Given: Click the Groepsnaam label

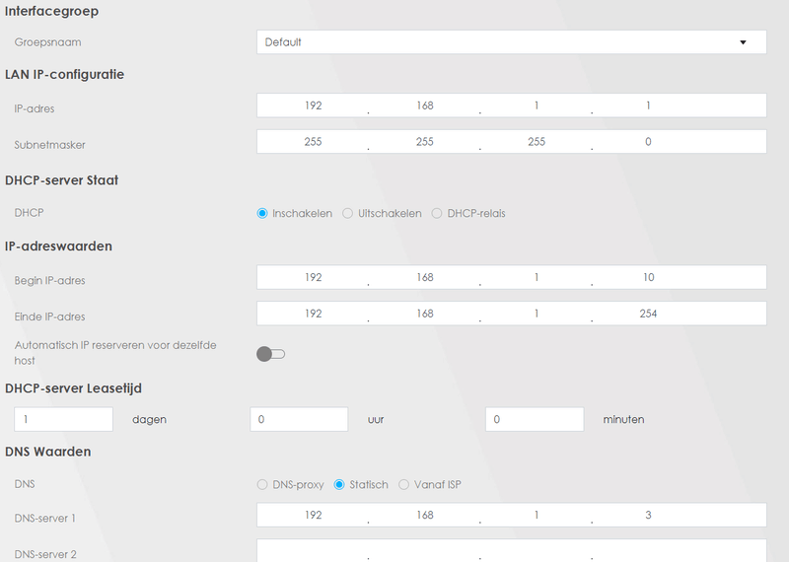Looking at the screenshot, I should tap(47, 42).
